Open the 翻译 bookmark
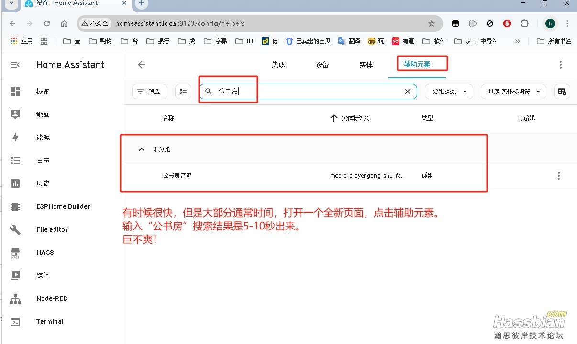This screenshot has width=577, height=344. pos(349,41)
